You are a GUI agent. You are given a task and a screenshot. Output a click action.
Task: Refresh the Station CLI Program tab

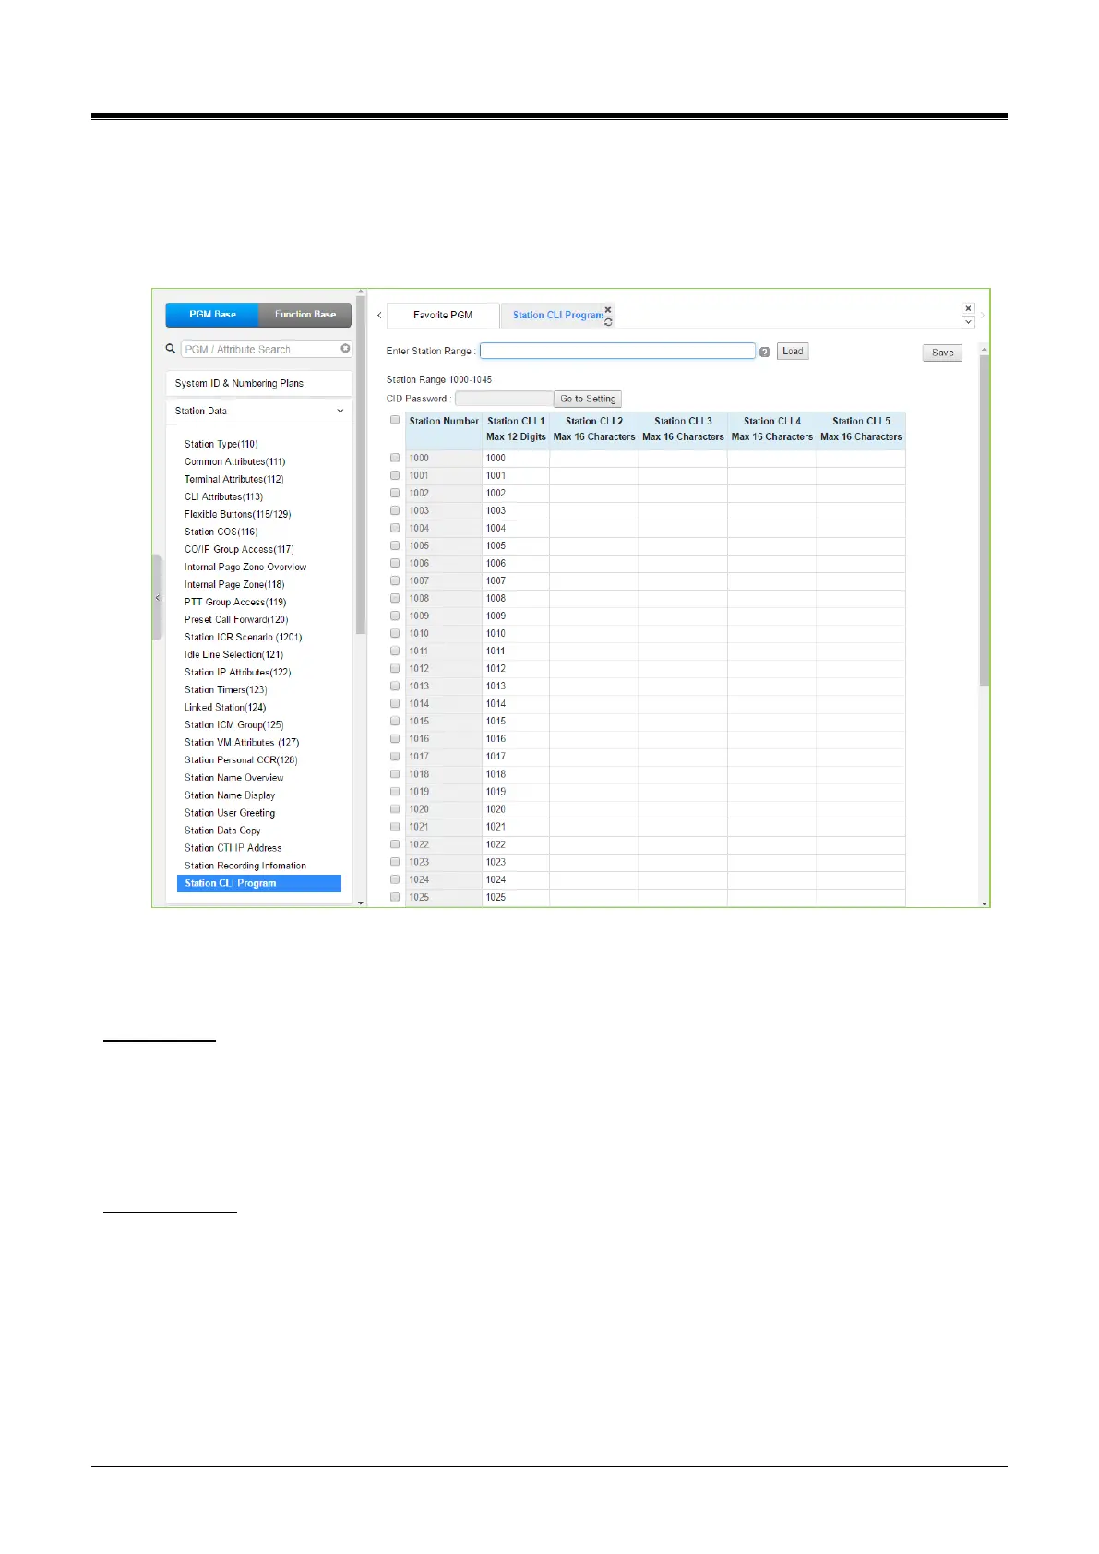[x=608, y=322]
